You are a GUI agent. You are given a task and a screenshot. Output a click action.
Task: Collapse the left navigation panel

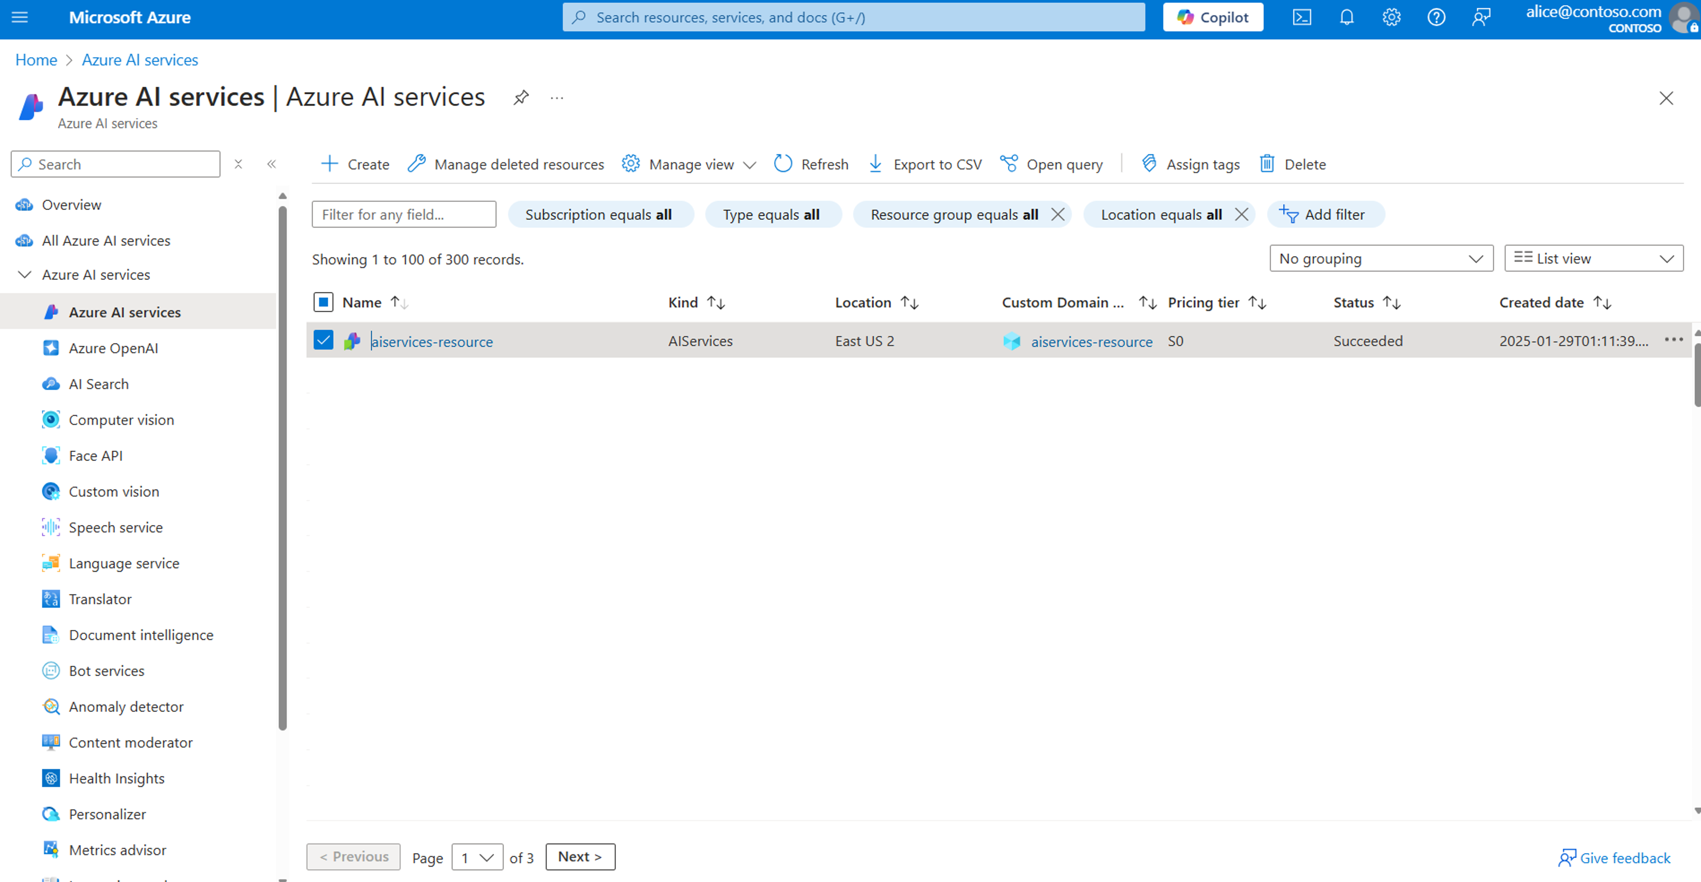coord(271,164)
